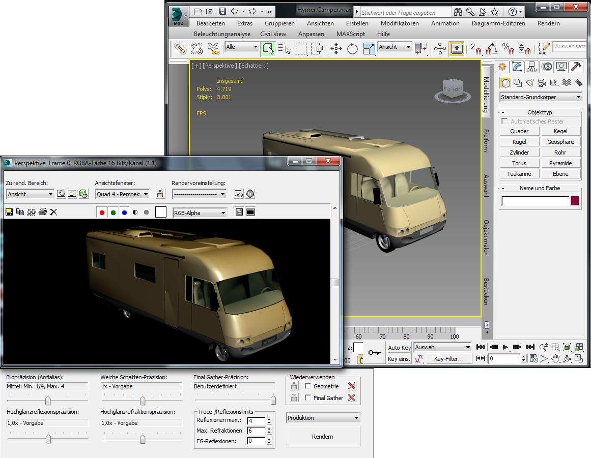The image size is (591, 458).
Task: Open the Modifikatoren menu
Action: pos(400,23)
